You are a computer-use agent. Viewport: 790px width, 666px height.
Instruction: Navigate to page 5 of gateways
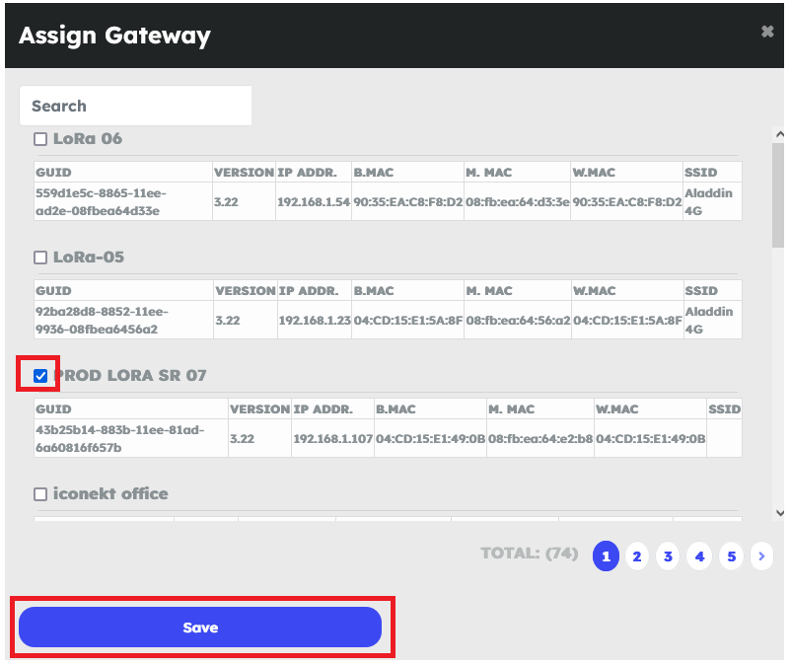[x=731, y=556]
